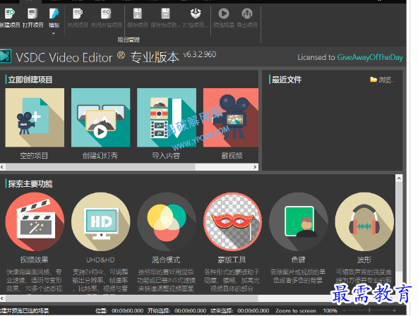Select the 空的项目 blank project thumbnail

point(35,117)
